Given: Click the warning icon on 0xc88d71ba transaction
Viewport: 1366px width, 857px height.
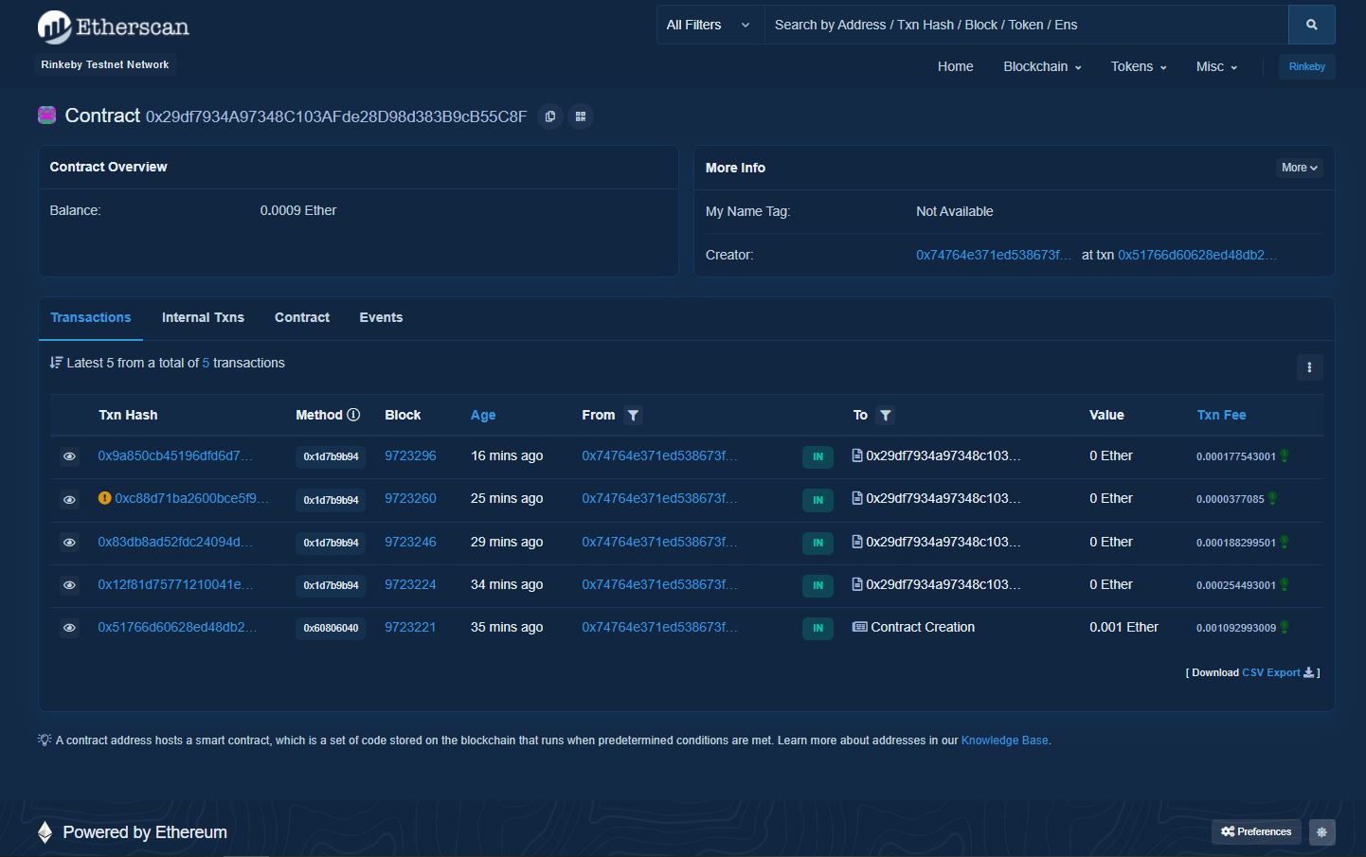Looking at the screenshot, I should [104, 498].
